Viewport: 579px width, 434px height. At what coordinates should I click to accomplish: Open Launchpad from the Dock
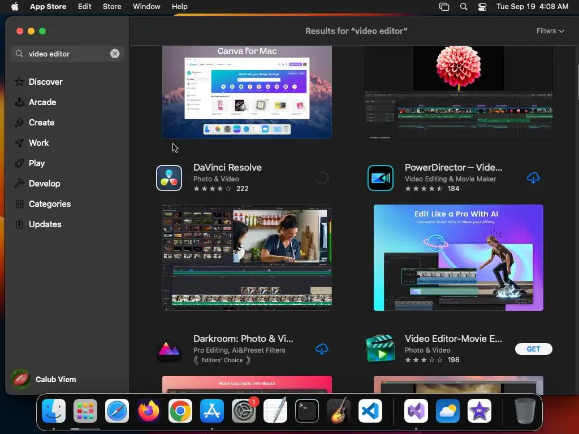click(x=85, y=411)
